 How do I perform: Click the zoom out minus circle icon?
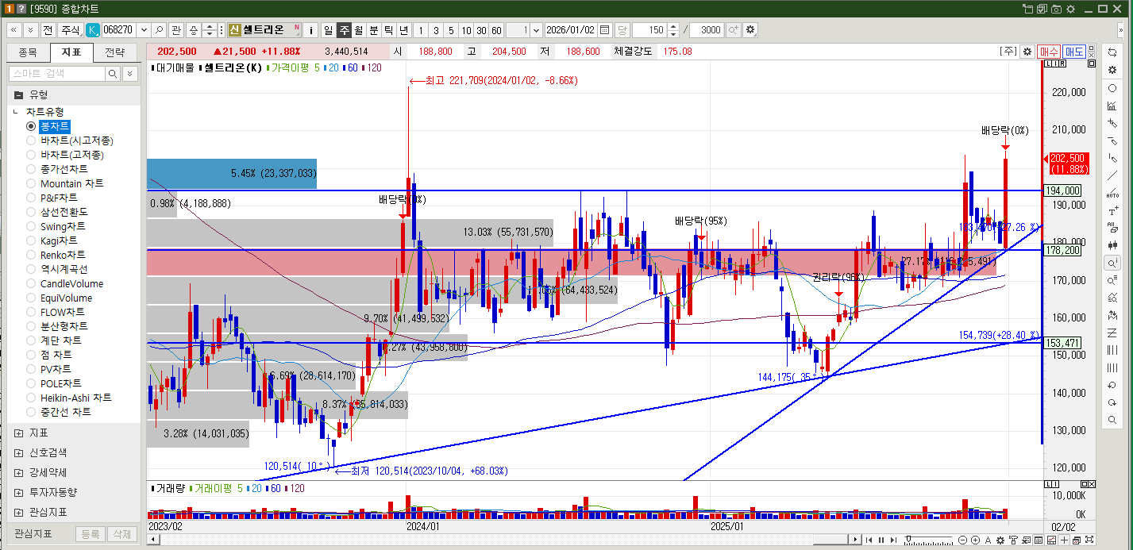pyautogui.click(x=962, y=540)
